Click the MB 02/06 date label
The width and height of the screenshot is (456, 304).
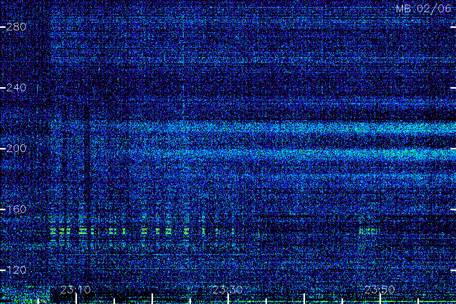coord(424,9)
